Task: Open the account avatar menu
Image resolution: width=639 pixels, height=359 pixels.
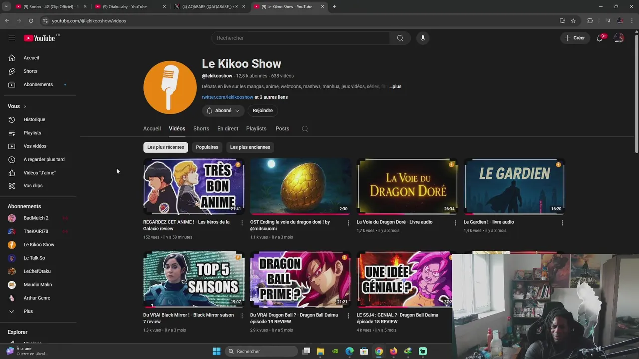Action: pos(619,38)
